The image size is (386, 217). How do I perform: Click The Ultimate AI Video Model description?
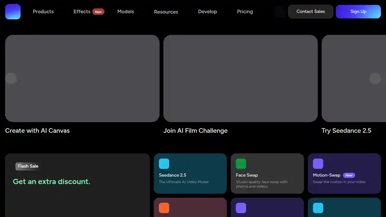(184, 182)
